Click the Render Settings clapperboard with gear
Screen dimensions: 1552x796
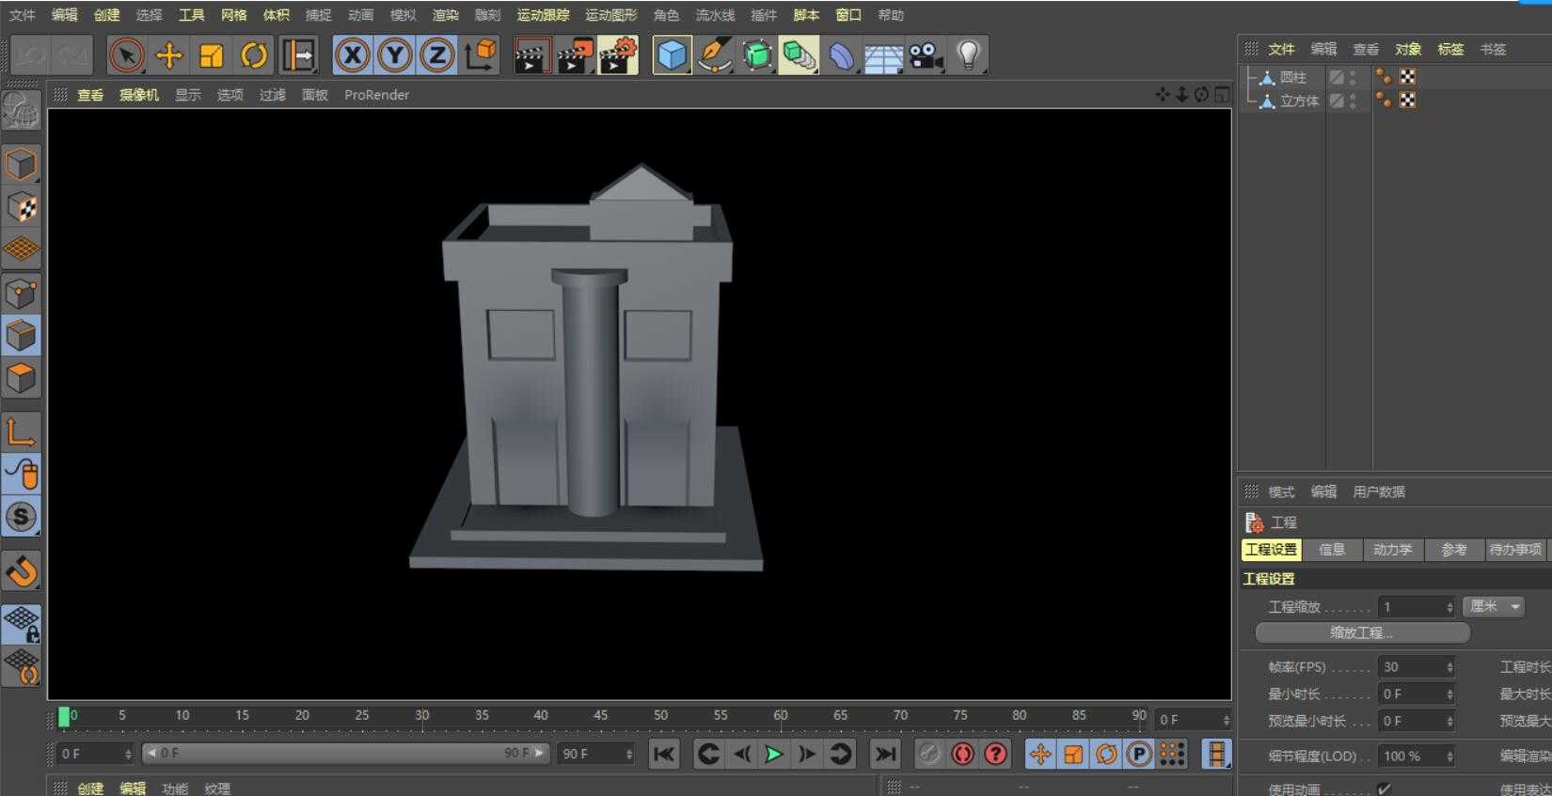click(x=617, y=55)
